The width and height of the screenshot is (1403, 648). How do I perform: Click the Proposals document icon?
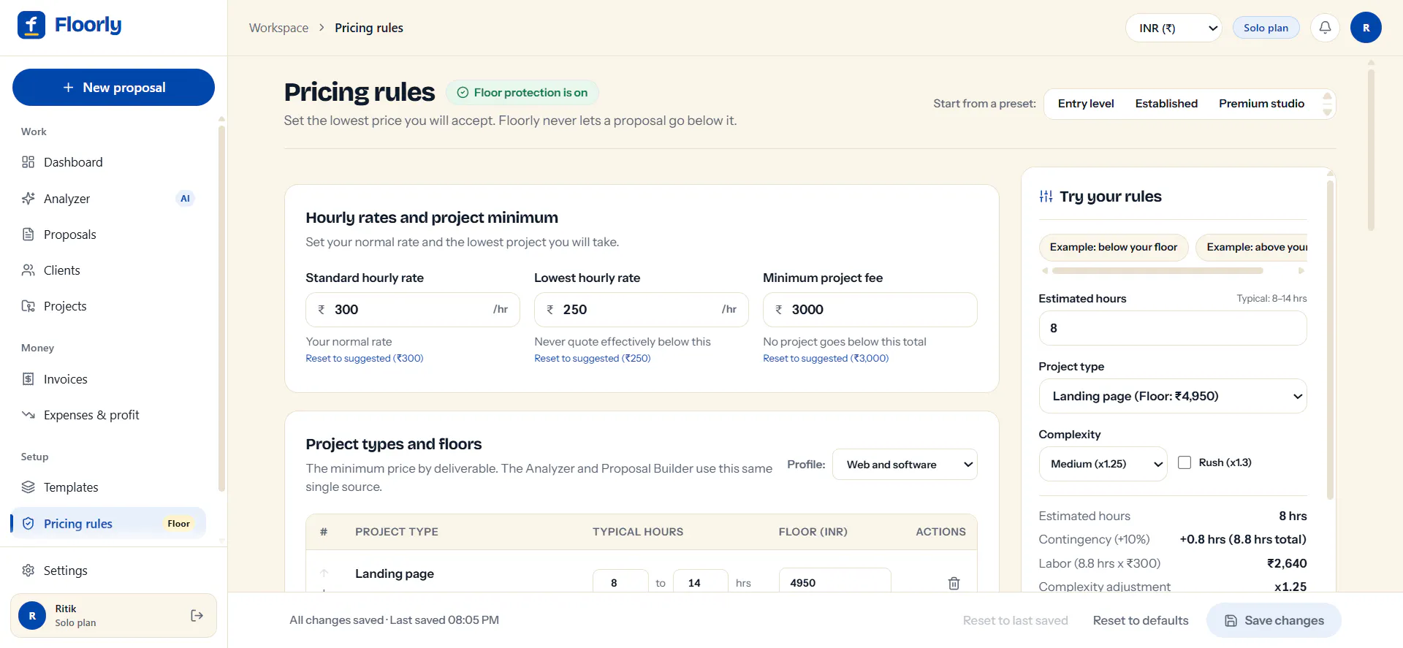tap(28, 235)
